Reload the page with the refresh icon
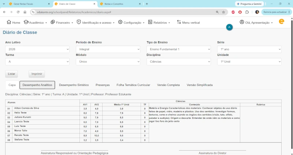 (18, 12)
